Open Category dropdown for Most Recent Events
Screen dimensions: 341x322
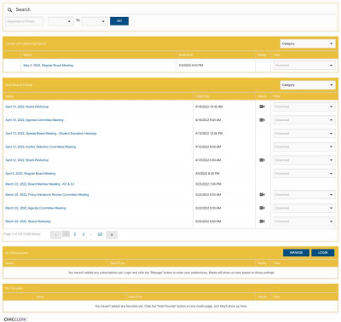308,85
